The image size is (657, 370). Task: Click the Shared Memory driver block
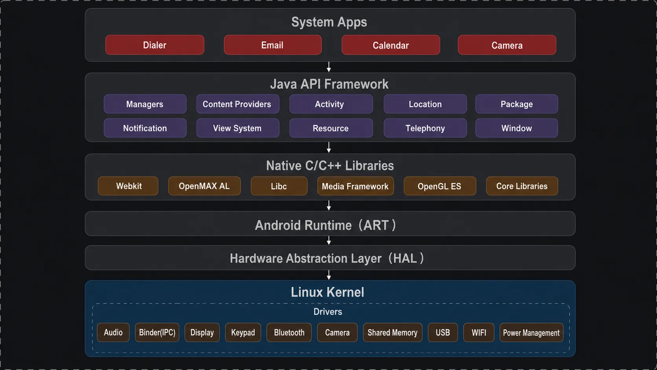pyautogui.click(x=393, y=333)
